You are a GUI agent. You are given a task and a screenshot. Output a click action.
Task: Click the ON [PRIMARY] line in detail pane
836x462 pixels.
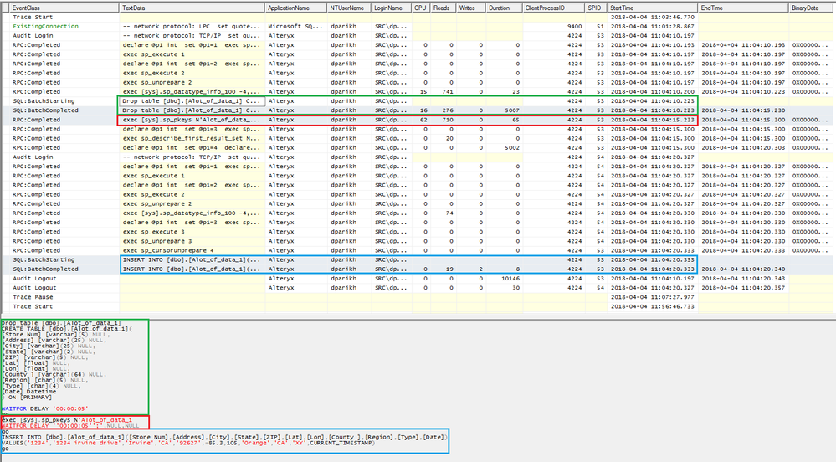pos(27,398)
